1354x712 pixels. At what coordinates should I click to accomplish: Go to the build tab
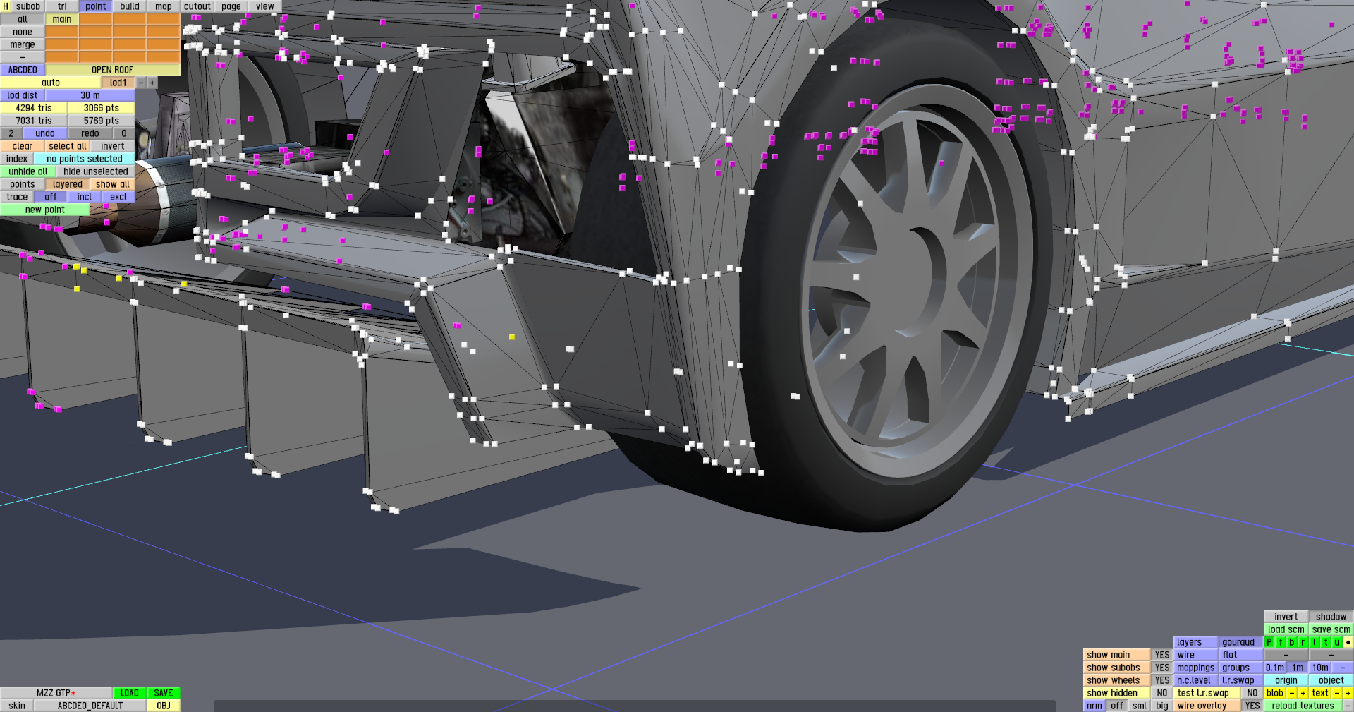coord(130,6)
